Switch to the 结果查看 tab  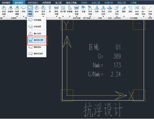click(47, 3)
